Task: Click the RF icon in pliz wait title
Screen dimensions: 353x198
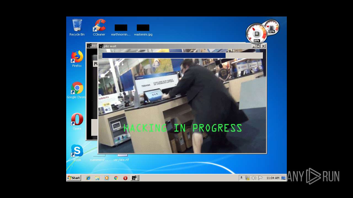Action: (101, 46)
